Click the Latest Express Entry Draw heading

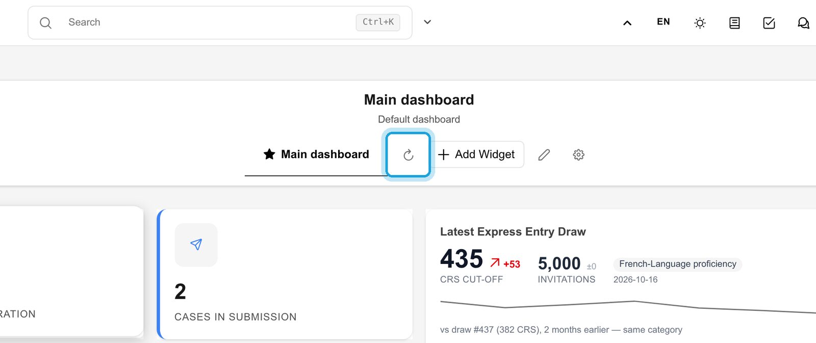pyautogui.click(x=513, y=232)
